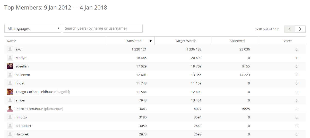
Task: Open the All languages dropdown
Action: click(x=33, y=28)
